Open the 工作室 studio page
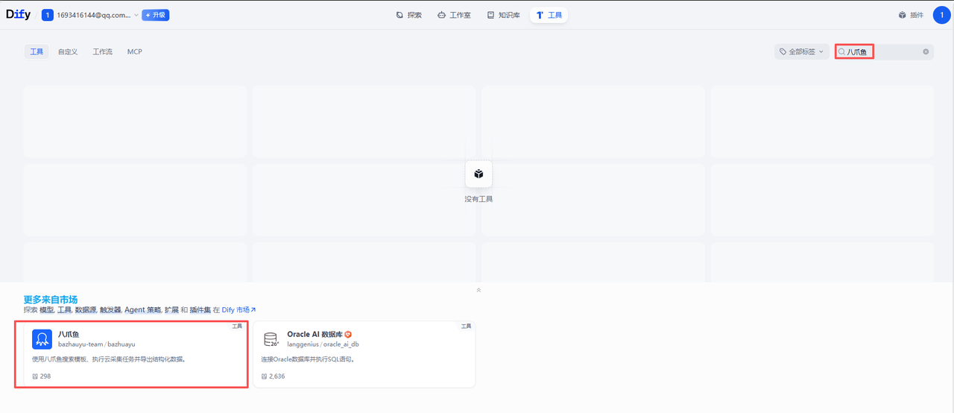 tap(454, 15)
